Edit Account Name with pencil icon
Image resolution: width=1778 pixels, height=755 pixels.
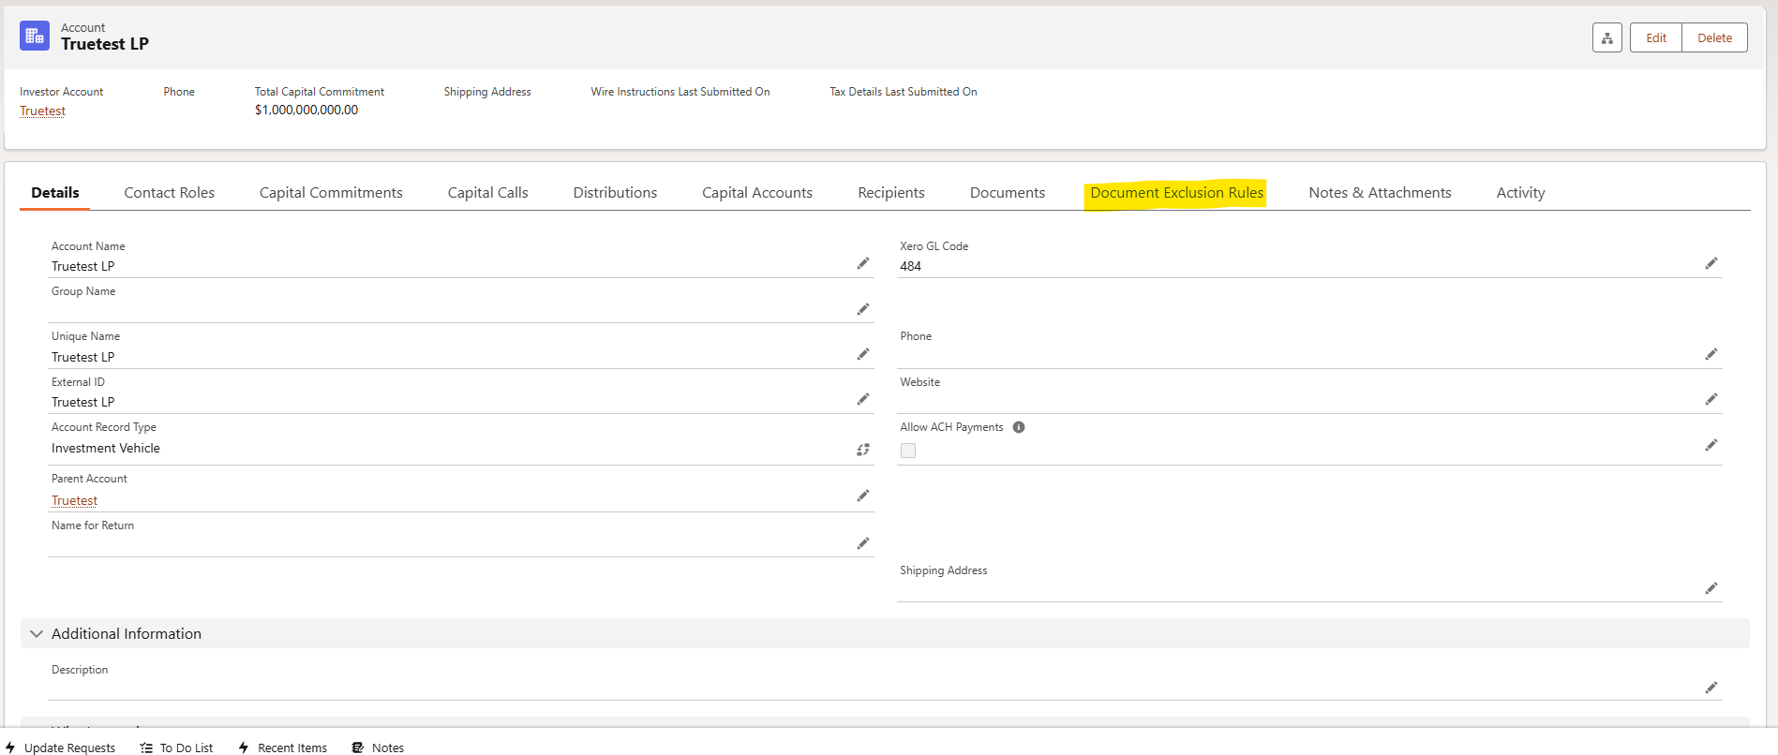click(x=863, y=264)
